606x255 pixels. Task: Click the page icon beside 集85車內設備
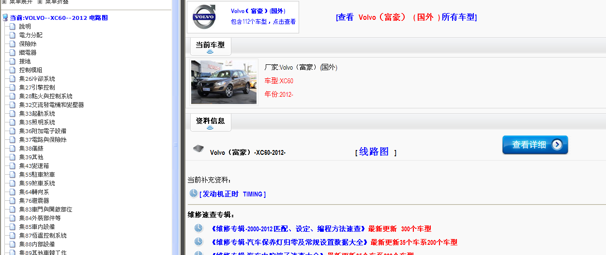point(13,227)
